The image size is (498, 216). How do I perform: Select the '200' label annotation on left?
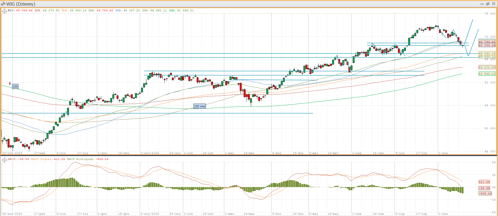click(15, 87)
